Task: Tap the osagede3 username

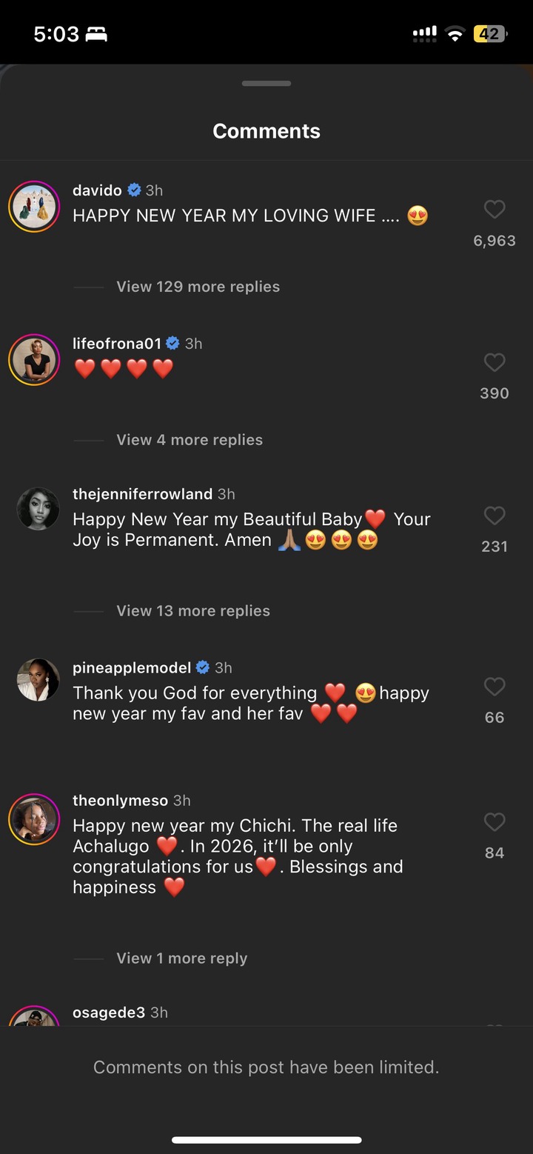Action: point(109,1013)
